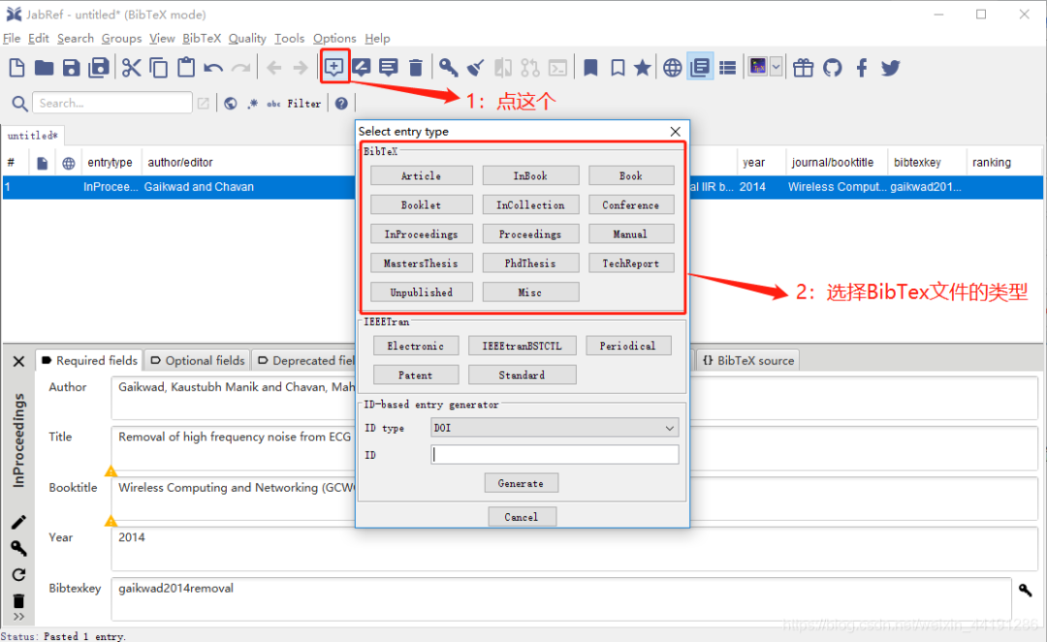Choose the PhdThesis entry type
This screenshot has width=1047, height=642.
click(x=530, y=263)
